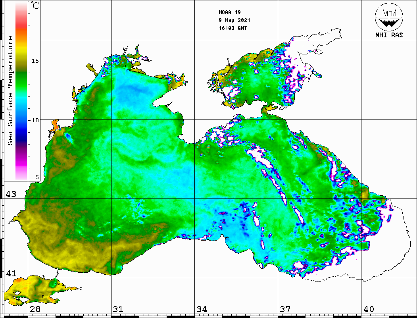Screen dimensions: 417x318
Task: Click longitude label 31
Action: click(118, 309)
